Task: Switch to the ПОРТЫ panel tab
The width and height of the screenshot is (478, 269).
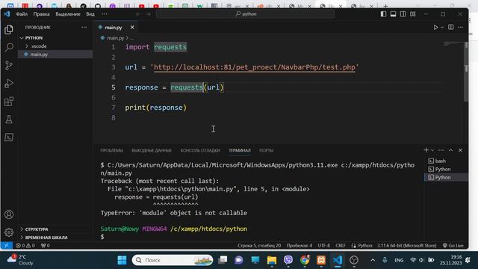Action: coord(266,150)
